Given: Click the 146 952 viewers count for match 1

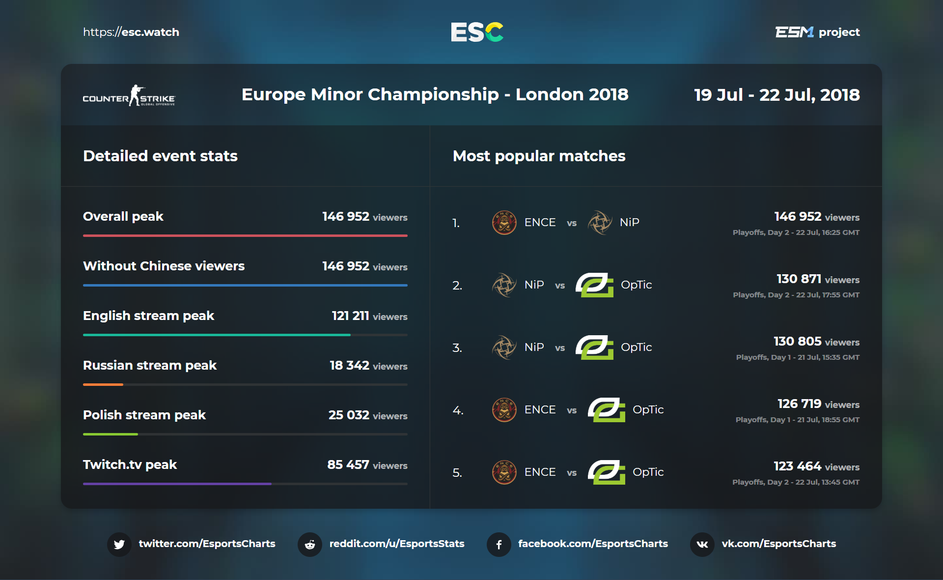Looking at the screenshot, I should point(816,217).
